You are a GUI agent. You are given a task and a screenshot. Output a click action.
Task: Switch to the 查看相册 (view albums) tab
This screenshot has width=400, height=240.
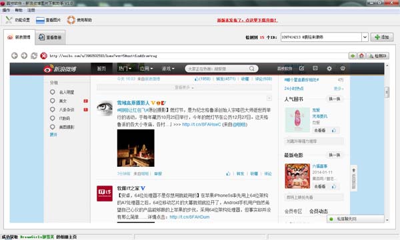pyautogui.click(x=50, y=37)
